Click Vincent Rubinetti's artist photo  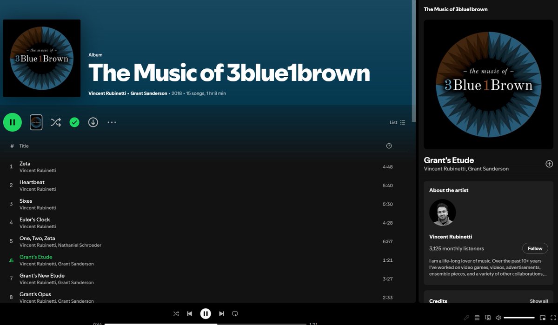(443, 213)
